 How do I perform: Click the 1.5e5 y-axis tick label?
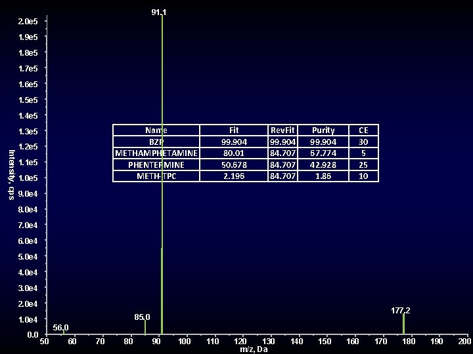[x=28, y=100]
